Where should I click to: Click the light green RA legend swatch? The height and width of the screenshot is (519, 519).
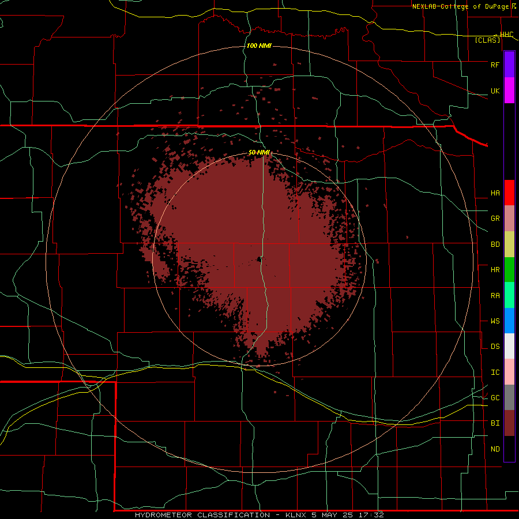[509, 295]
